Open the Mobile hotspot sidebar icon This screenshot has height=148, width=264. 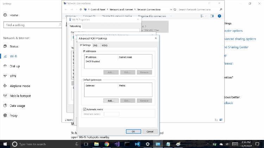(5, 96)
